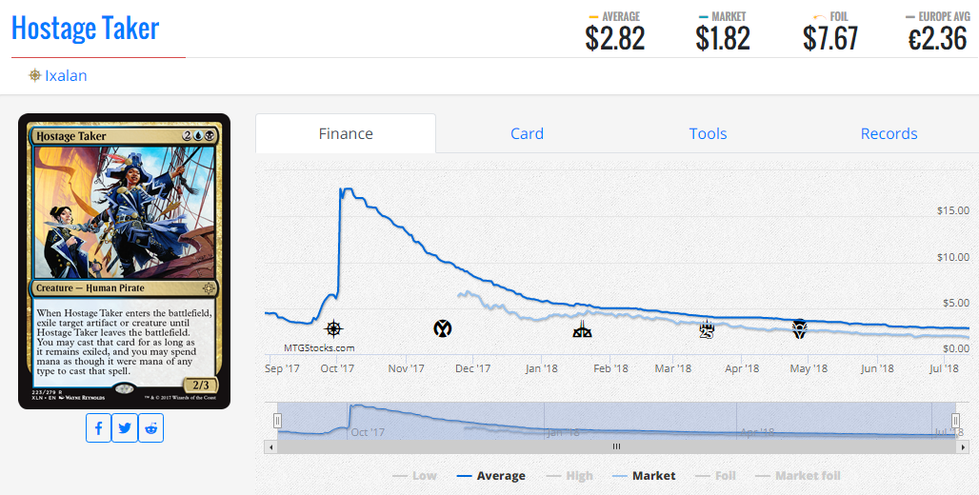Viewport: 979px width, 495px height.
Task: Share the card on Reddit
Action: click(x=151, y=428)
